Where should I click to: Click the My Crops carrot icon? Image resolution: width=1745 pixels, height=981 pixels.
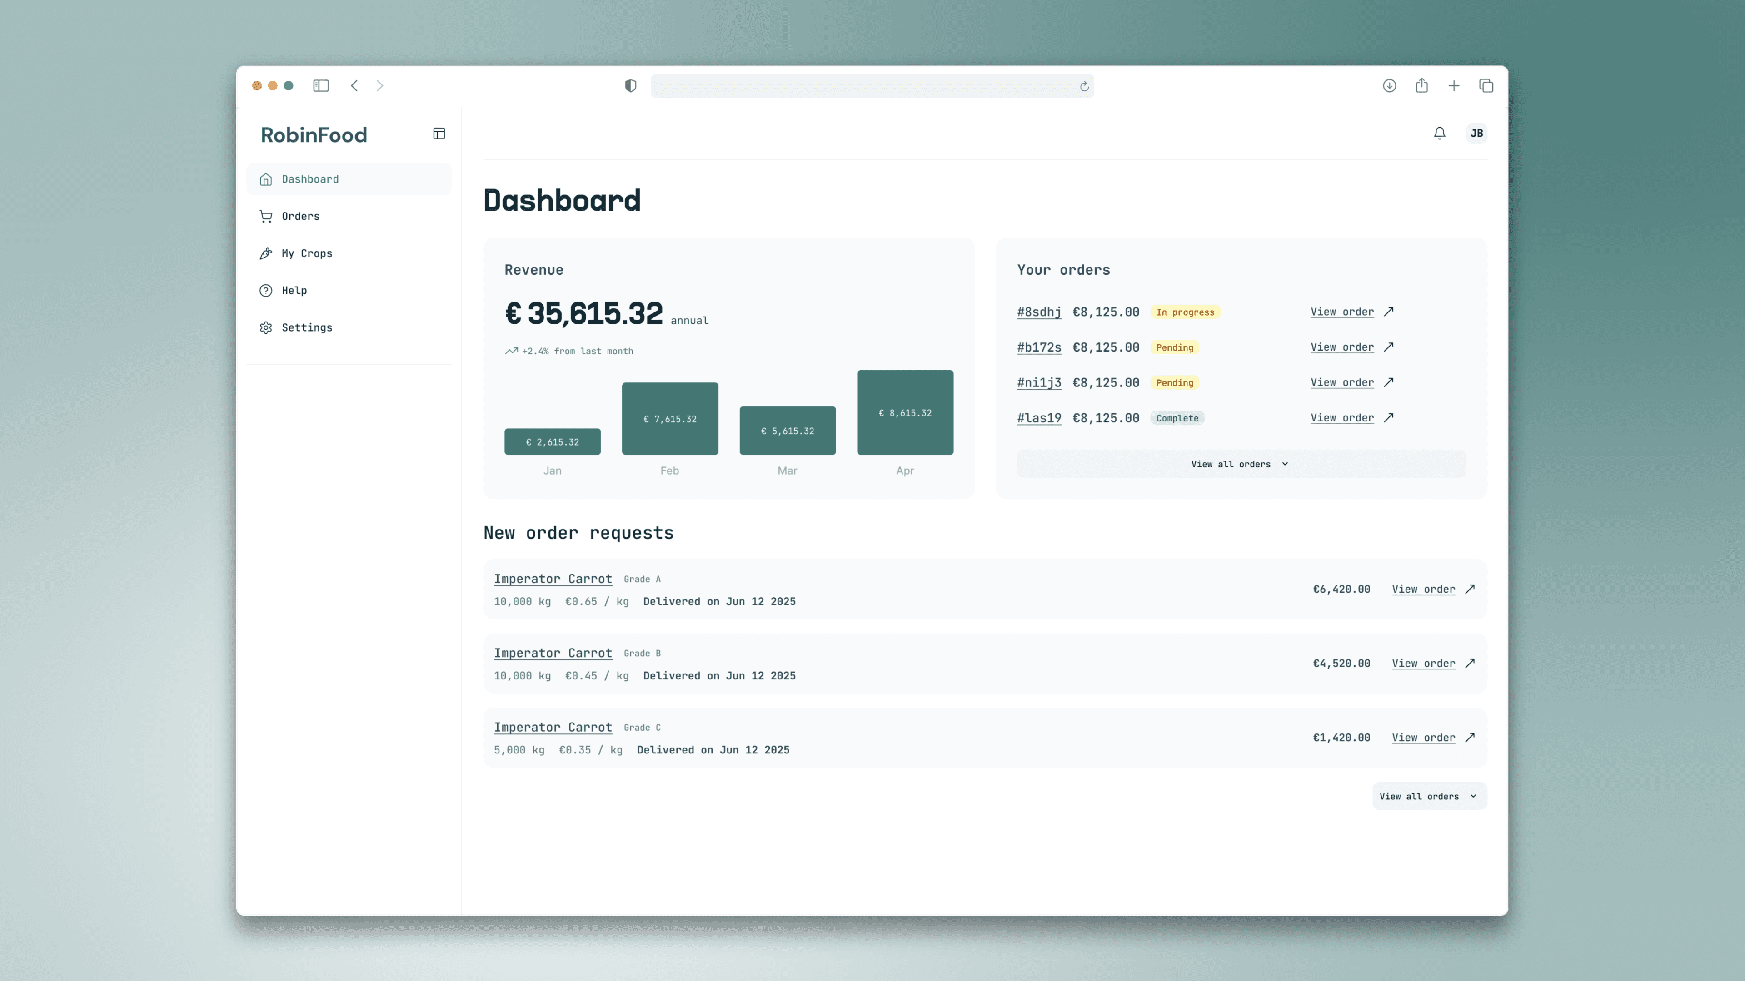point(266,253)
